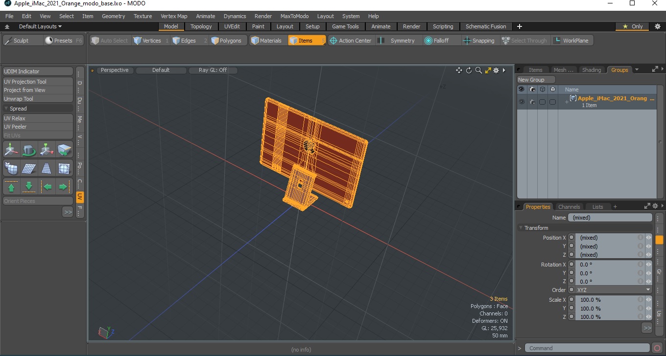Select the scale-with-axes UV tool icon
666x356 pixels.
pyautogui.click(x=47, y=150)
